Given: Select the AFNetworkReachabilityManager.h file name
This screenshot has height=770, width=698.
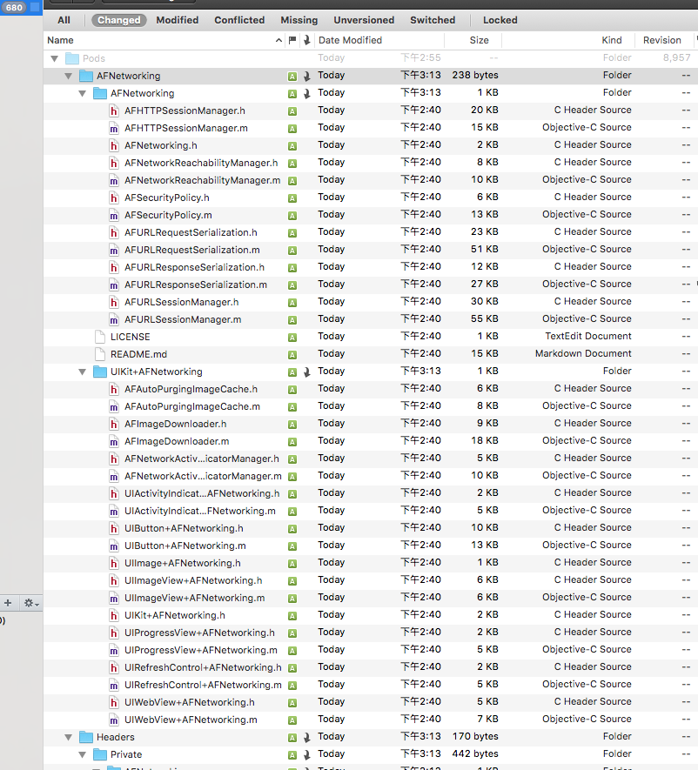Looking at the screenshot, I should 201,163.
